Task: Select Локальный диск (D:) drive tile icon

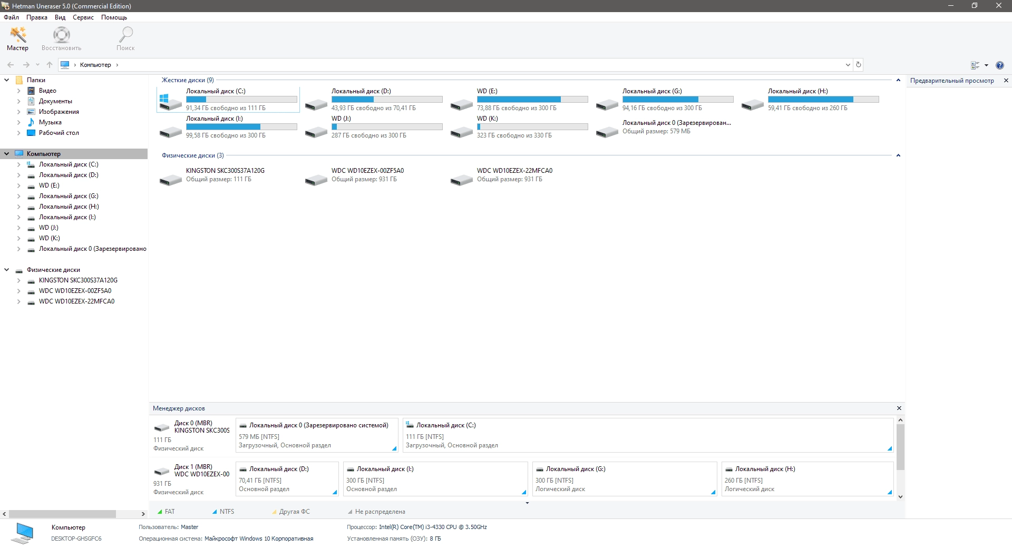Action: (x=316, y=104)
